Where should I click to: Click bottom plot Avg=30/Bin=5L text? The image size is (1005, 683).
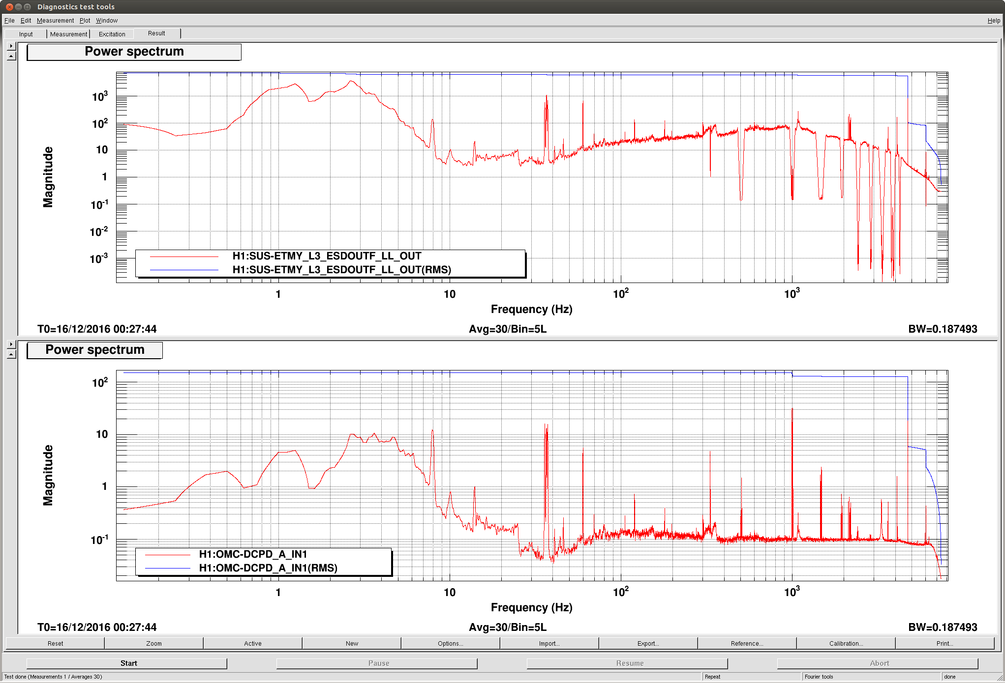tap(508, 627)
